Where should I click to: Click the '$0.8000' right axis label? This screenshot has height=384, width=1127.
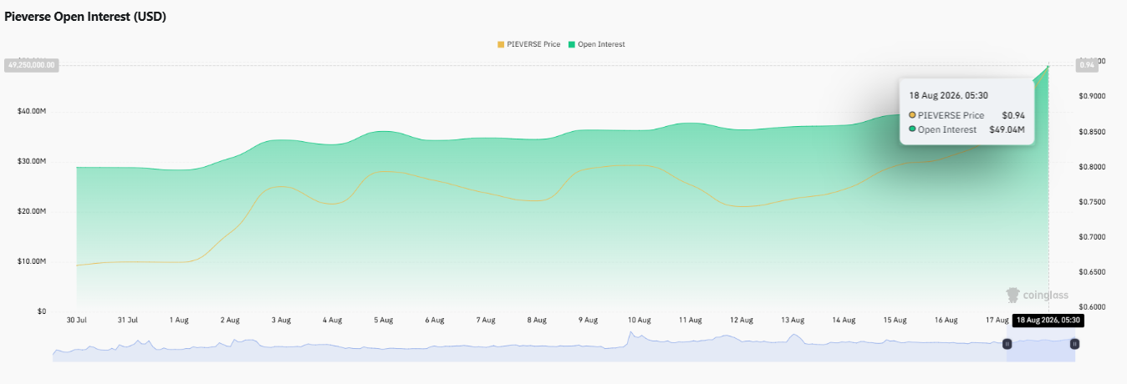pos(1093,167)
